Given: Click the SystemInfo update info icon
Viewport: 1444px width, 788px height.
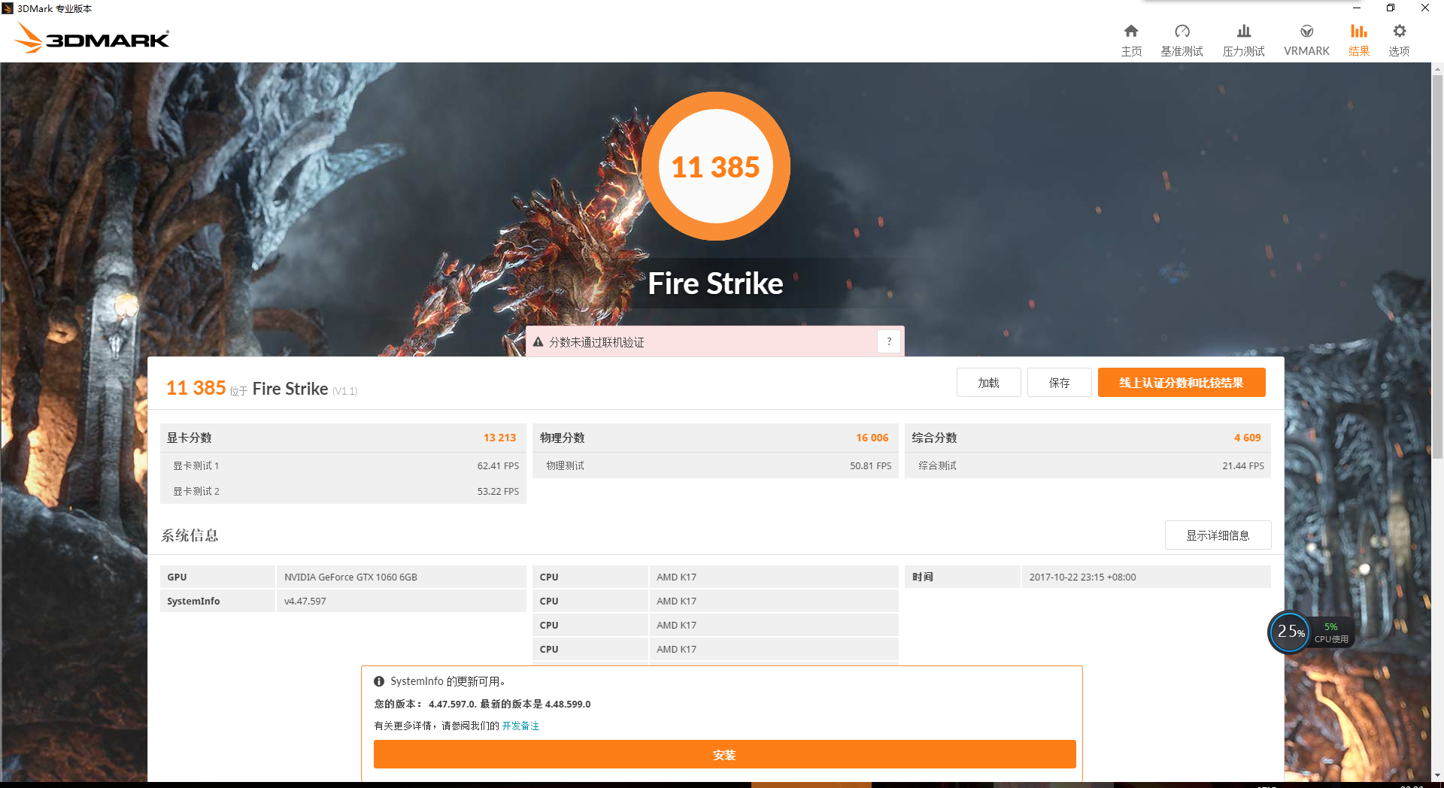Looking at the screenshot, I should 379,681.
